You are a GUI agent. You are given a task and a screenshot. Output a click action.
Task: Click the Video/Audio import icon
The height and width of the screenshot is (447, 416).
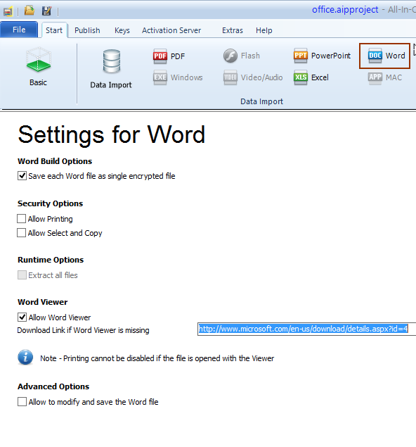pos(230,77)
